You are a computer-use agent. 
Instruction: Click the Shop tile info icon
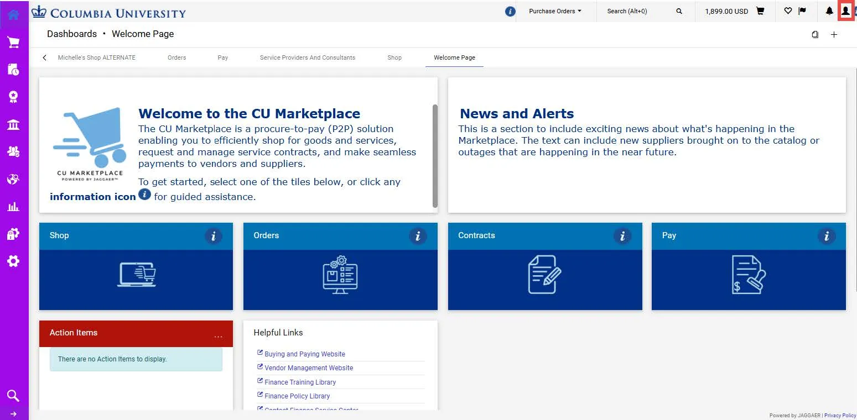pos(213,236)
